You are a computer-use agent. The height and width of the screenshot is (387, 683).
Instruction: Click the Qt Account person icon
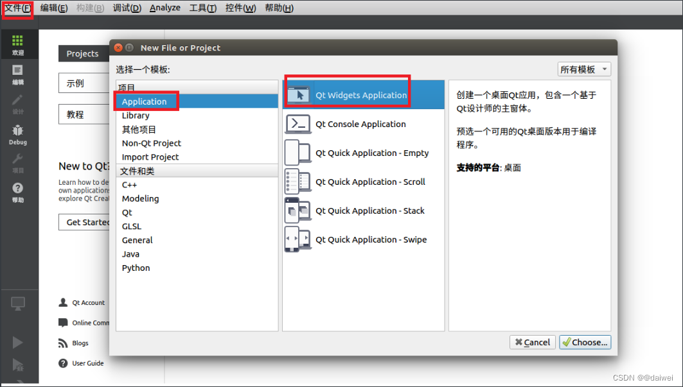[63, 302]
